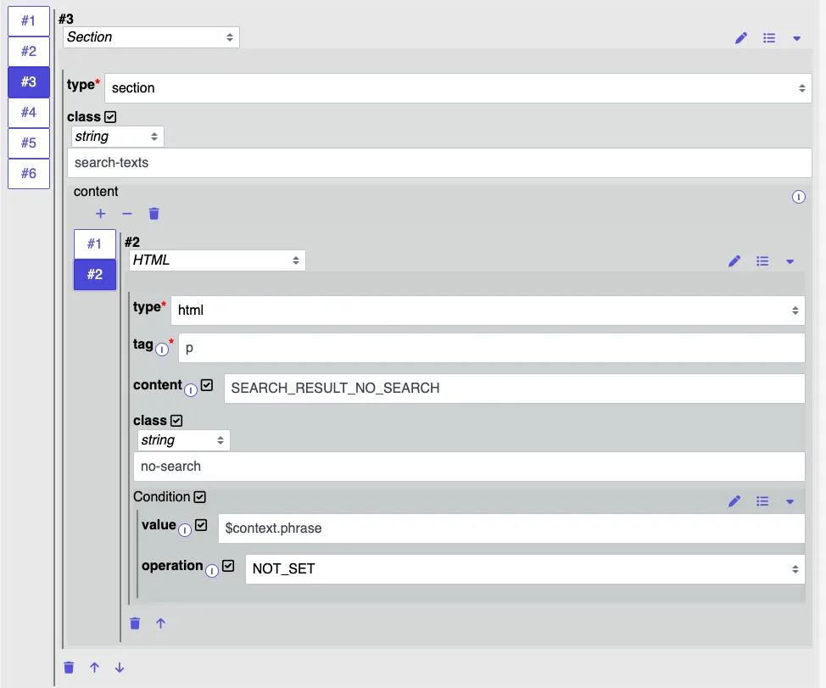The height and width of the screenshot is (688, 826).
Task: Switch to outer tab #6
Action: coord(29,173)
